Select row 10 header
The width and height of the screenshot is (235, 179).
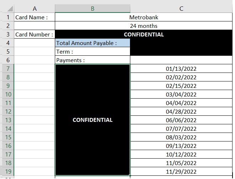tap(8, 94)
